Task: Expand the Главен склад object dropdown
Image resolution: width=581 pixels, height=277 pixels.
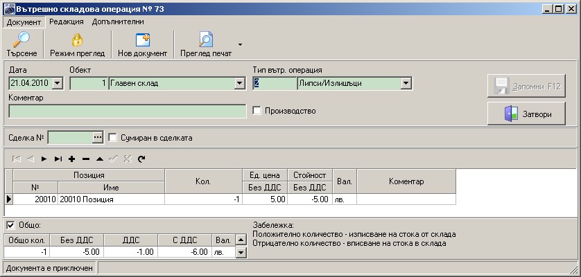Action: (239, 83)
